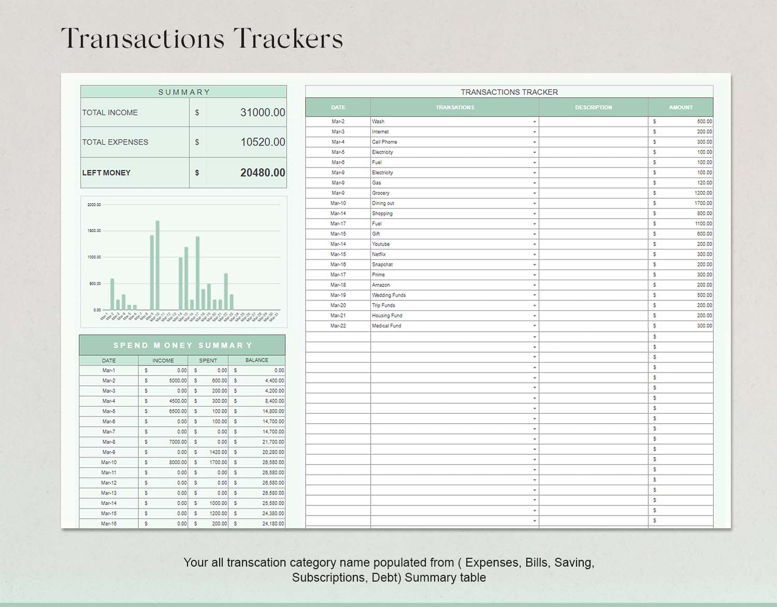Select the AMOUNT column header

point(681,107)
